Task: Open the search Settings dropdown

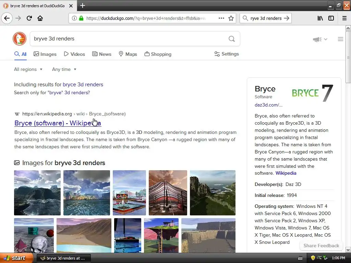Action: pos(227,54)
